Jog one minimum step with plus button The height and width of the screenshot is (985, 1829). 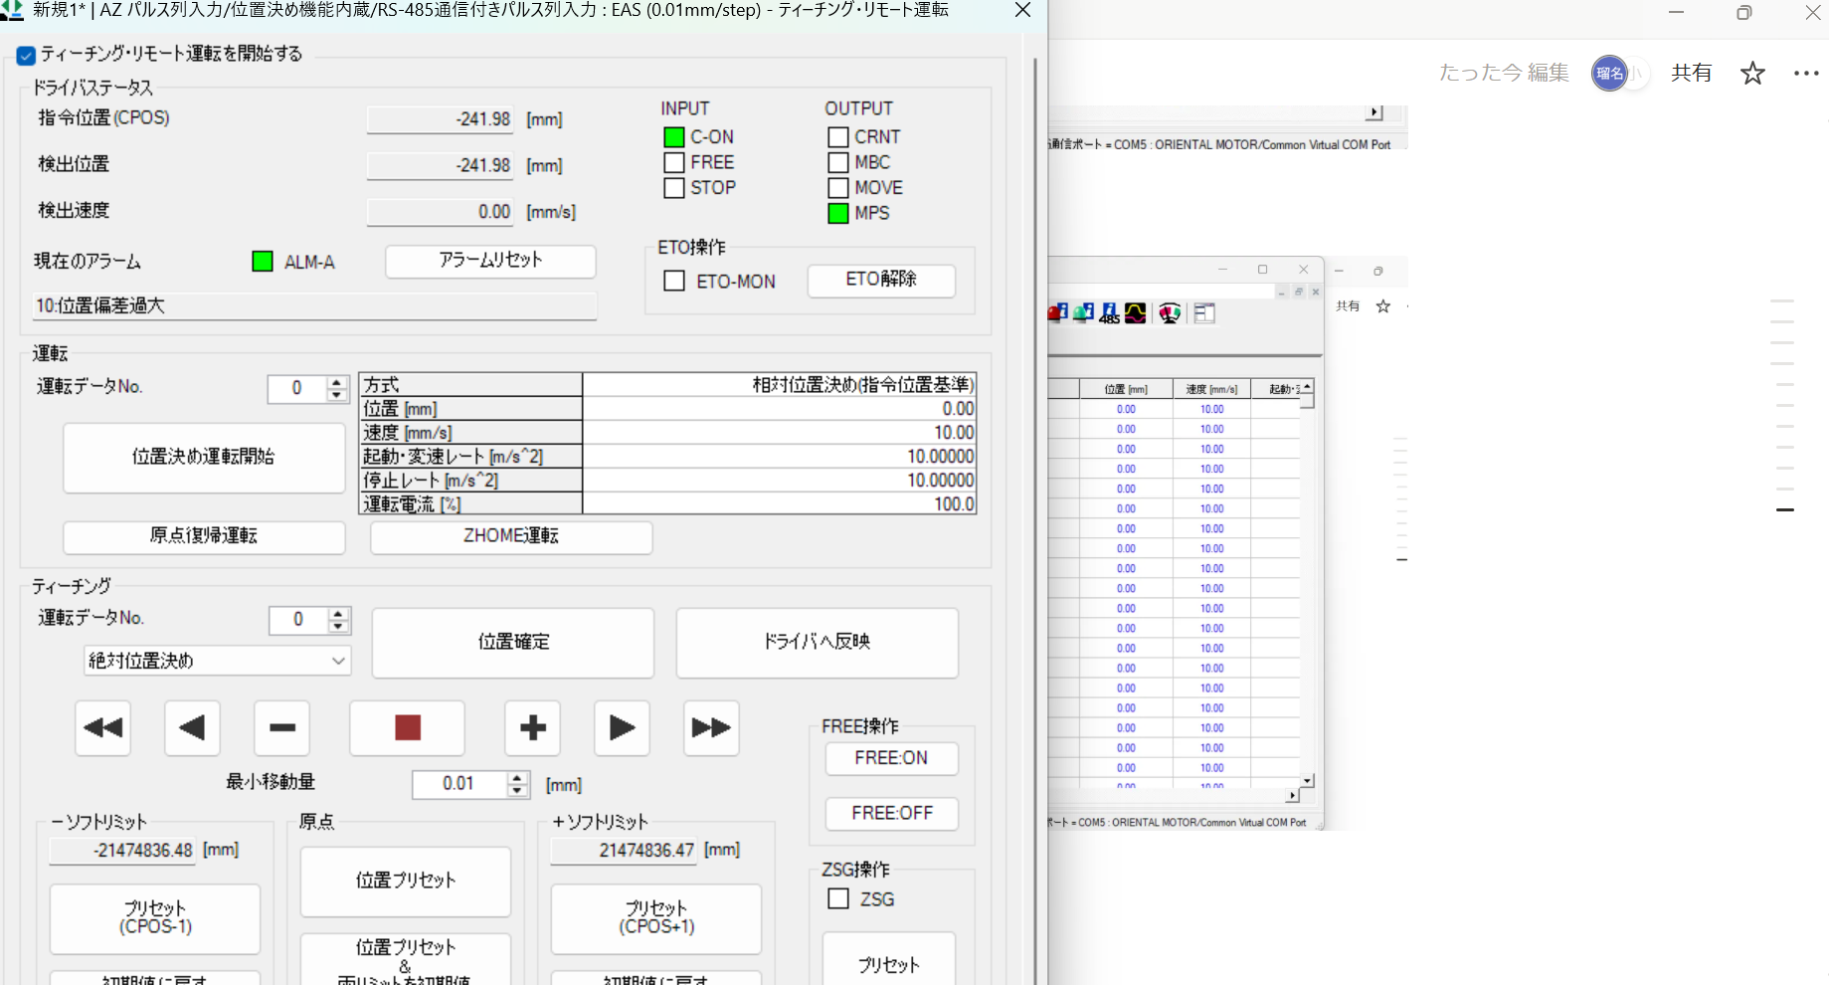click(x=532, y=728)
